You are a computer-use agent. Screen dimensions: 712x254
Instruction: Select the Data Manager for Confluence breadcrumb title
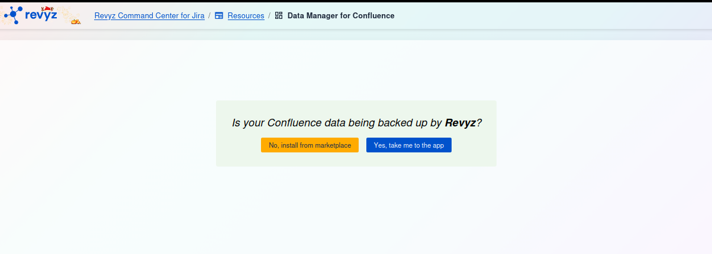point(340,16)
